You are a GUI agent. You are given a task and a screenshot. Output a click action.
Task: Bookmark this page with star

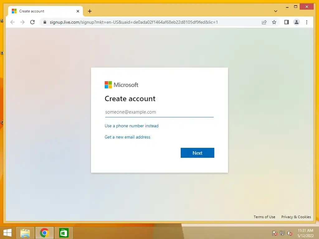[x=274, y=22]
